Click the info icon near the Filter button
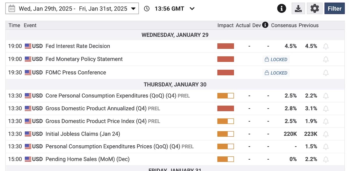The height and width of the screenshot is (171, 349). [282, 8]
